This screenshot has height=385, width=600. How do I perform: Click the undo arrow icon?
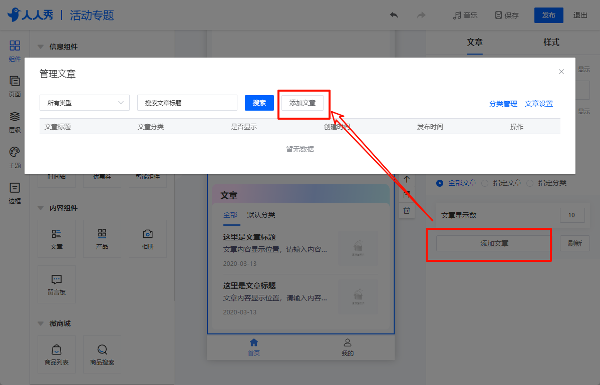(394, 15)
